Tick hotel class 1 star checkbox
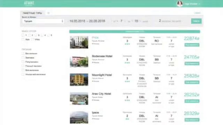This screenshot has height=125, width=223. pyautogui.click(x=23, y=35)
